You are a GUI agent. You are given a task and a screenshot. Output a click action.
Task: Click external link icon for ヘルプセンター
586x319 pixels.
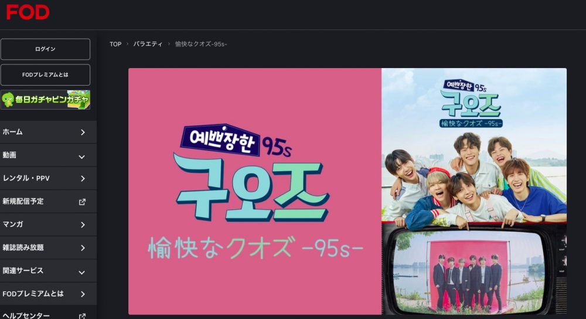click(x=82, y=317)
